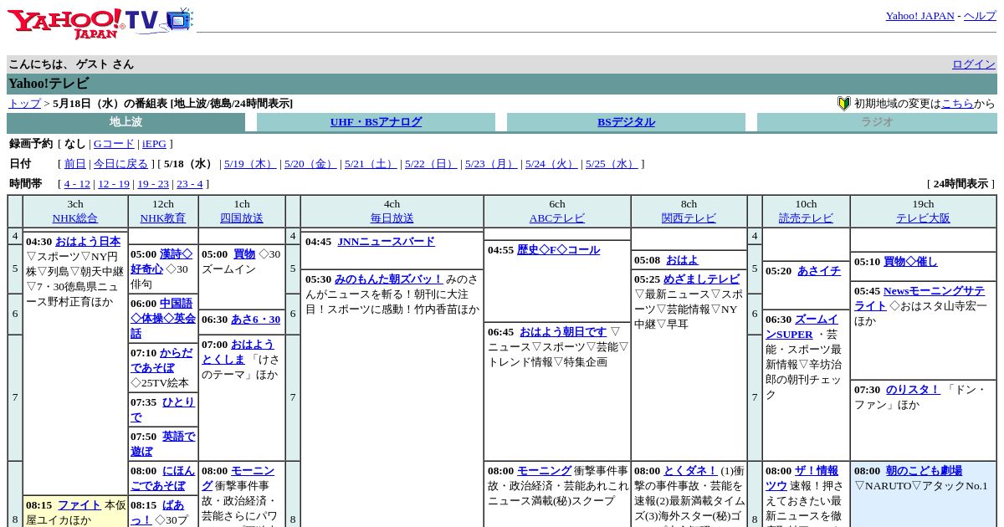Open the ヘルプ help link
1004x527 pixels.
[x=980, y=16]
